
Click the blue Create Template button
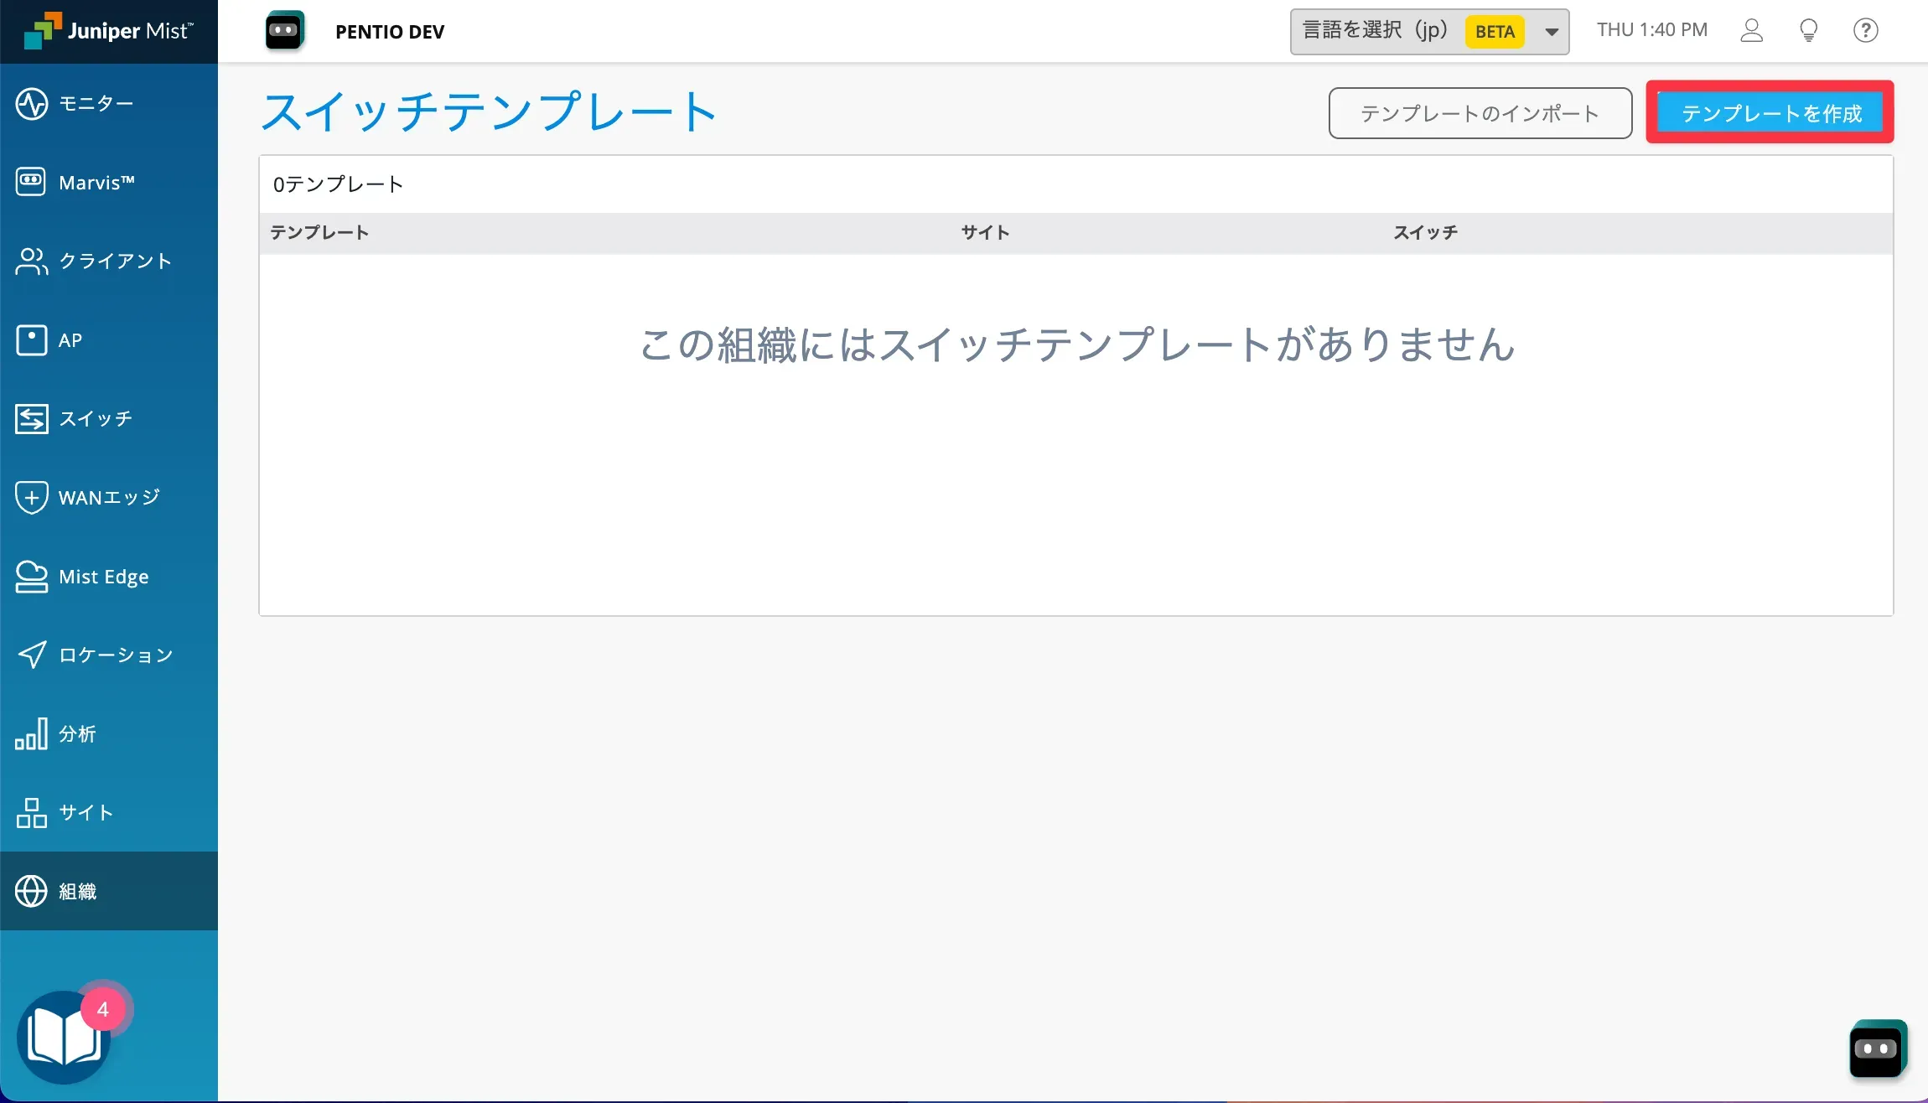click(x=1770, y=113)
